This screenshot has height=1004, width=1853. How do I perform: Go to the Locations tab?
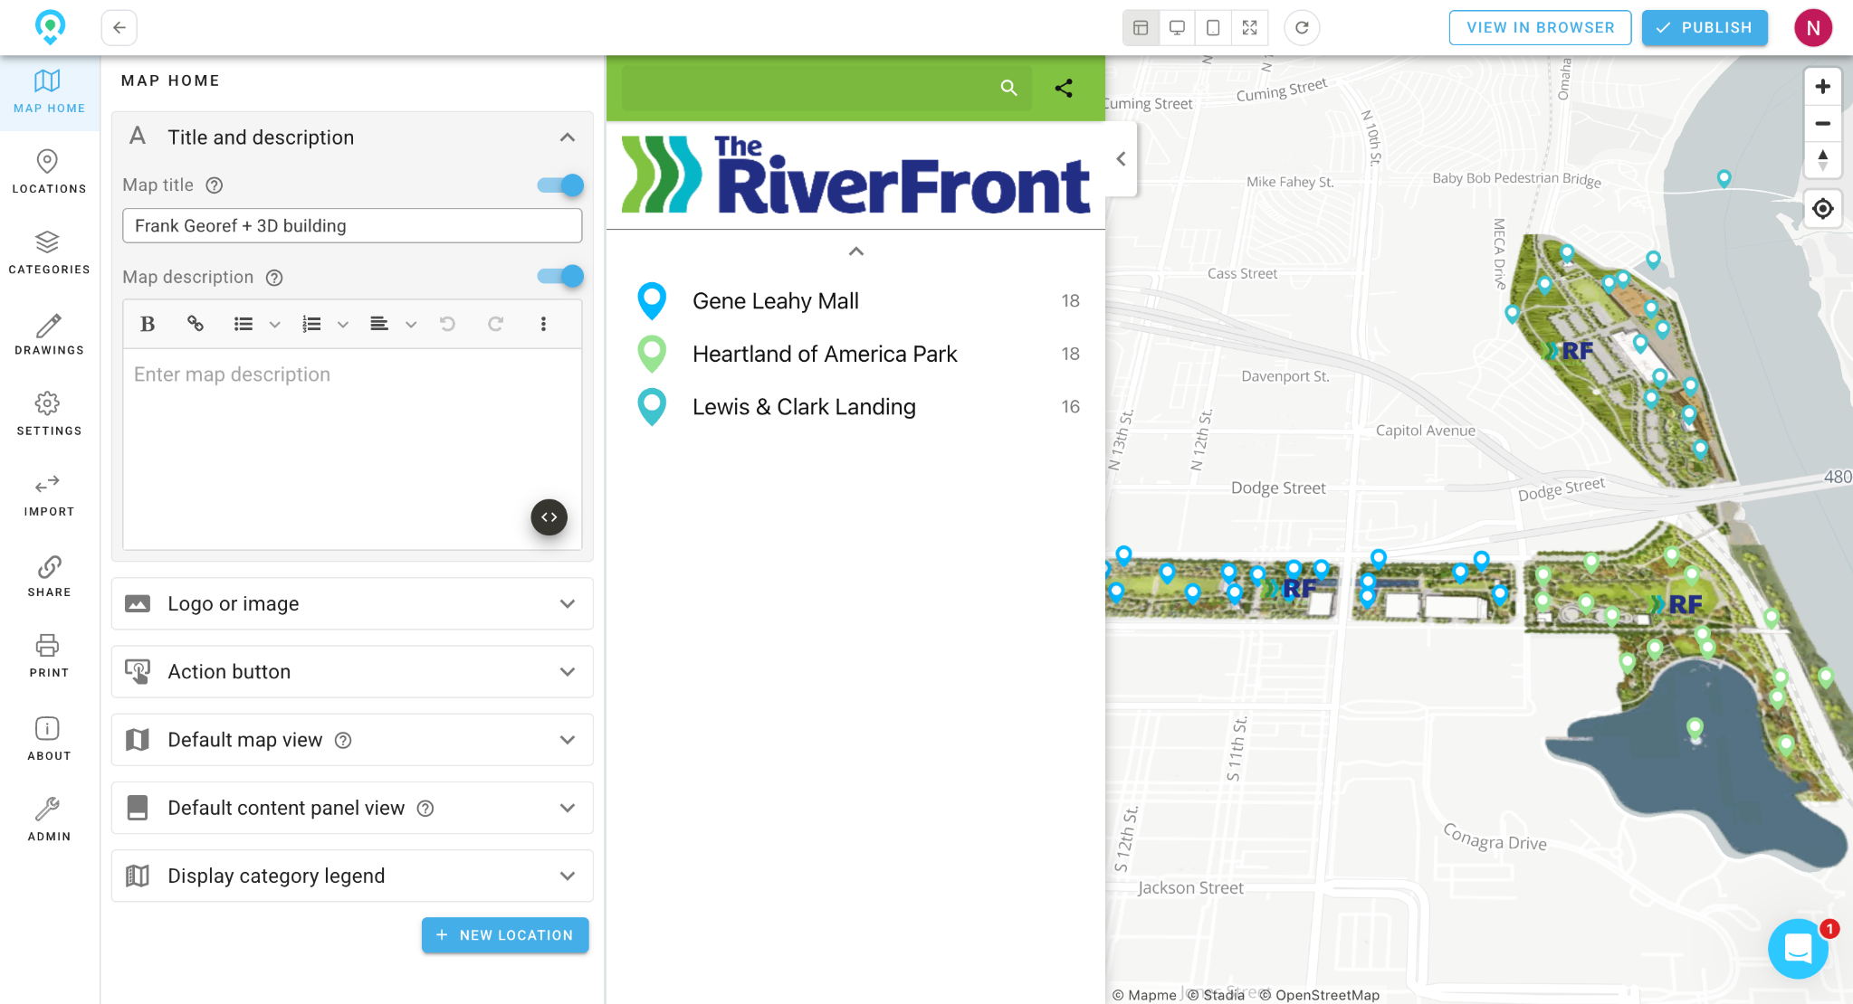(x=49, y=172)
